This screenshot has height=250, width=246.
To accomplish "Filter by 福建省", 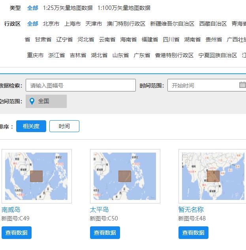I will [x=150, y=39].
